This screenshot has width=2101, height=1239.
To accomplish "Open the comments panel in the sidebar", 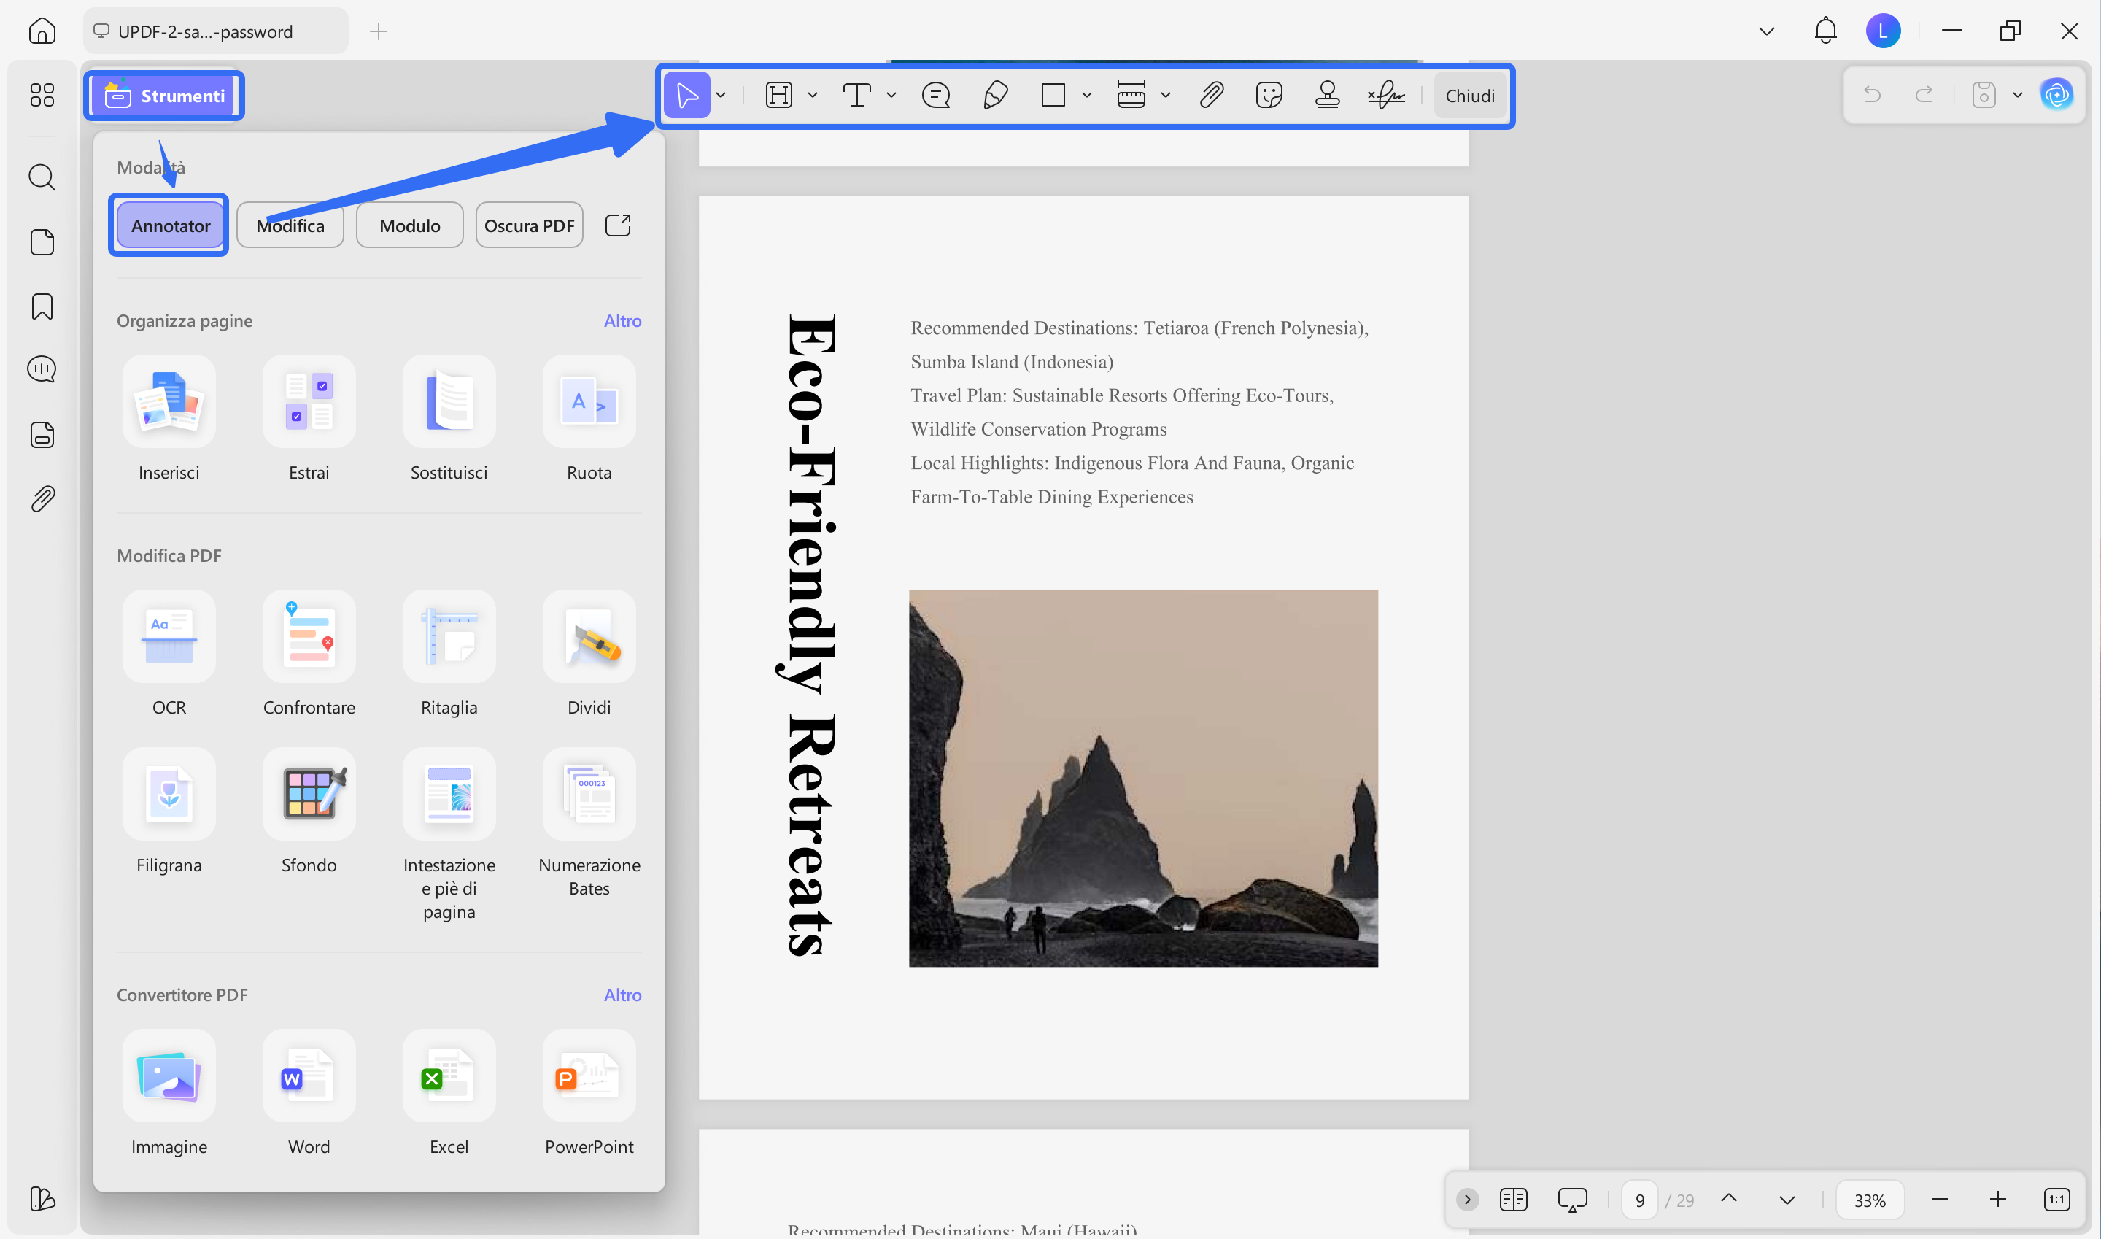I will (42, 369).
